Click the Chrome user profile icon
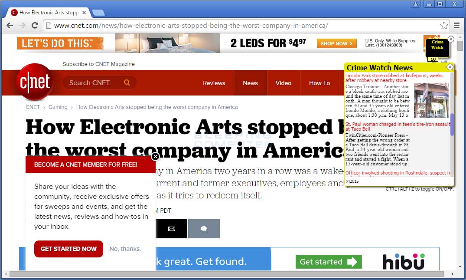 click(415, 4)
